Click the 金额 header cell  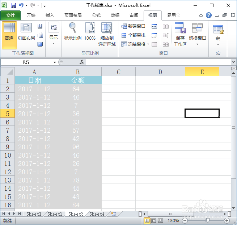[x=78, y=80]
